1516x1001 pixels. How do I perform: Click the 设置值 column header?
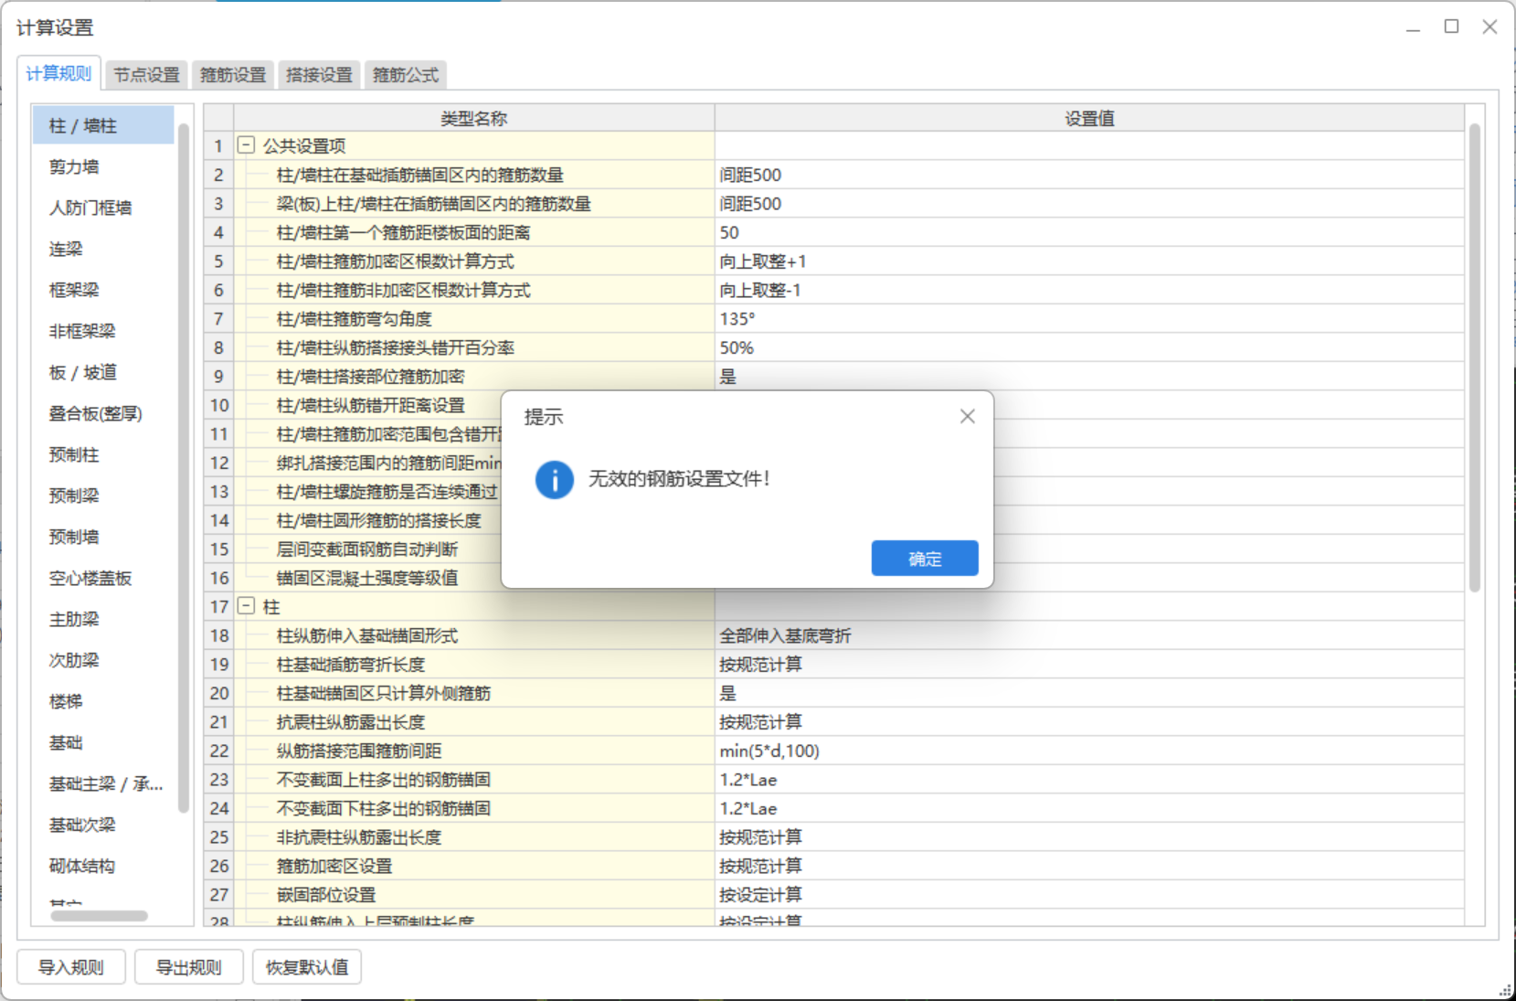(1089, 118)
